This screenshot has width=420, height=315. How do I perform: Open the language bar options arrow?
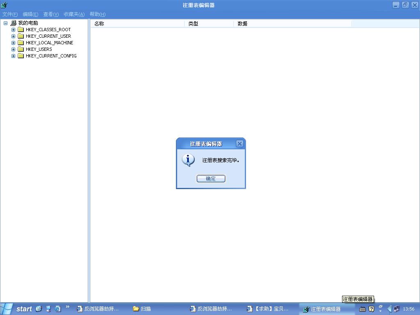[x=380, y=310]
